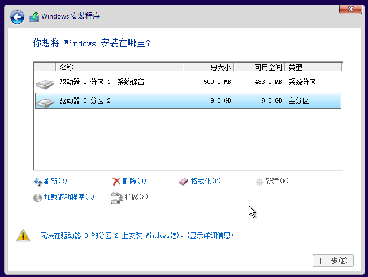Screen dimensions: 368x277
Task: Sort by the 名称 column header
Action: [119, 67]
